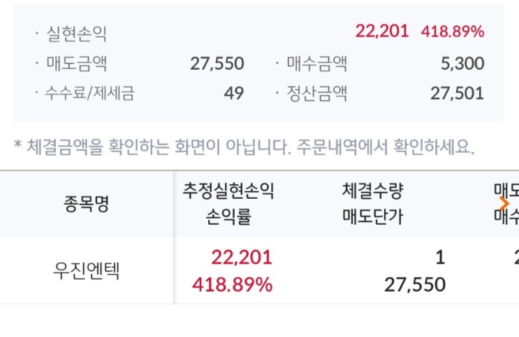Viewport: 519px width, 337px height.
Task: Click the 27,501 settlement amount value
Action: pos(457,93)
